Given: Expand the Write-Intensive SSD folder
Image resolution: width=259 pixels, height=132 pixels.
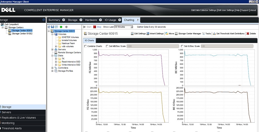Looking at the screenshot, I should click(56, 65).
